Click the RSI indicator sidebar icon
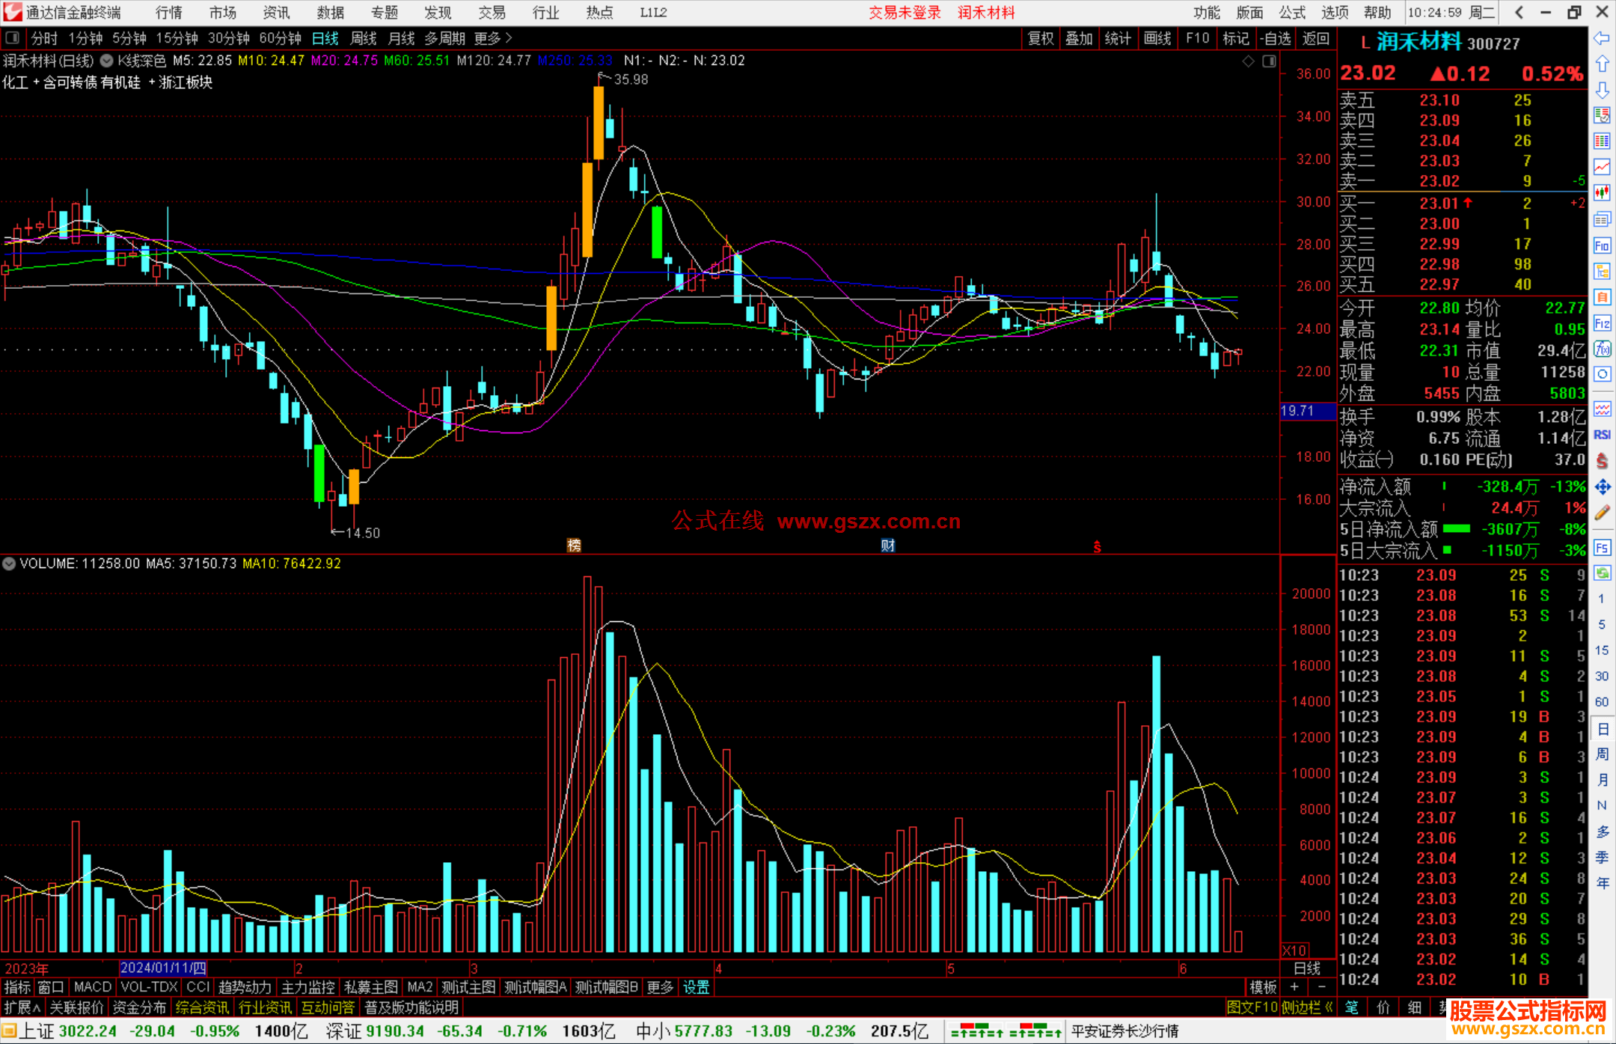Image resolution: width=1616 pixels, height=1044 pixels. tap(1602, 435)
